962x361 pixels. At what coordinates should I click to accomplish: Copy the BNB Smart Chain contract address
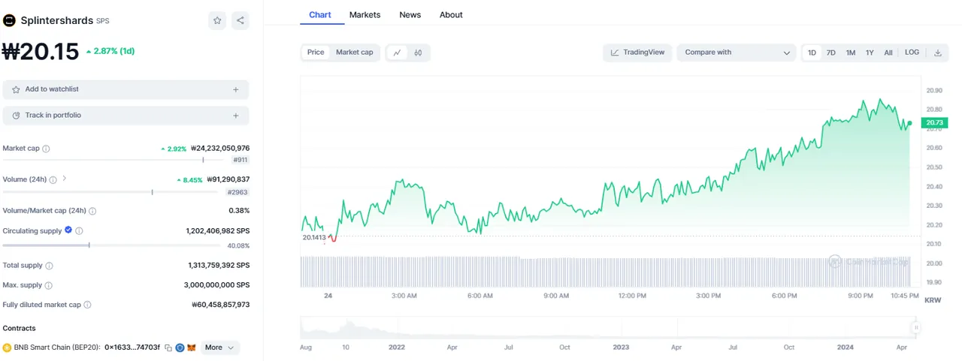pos(168,347)
